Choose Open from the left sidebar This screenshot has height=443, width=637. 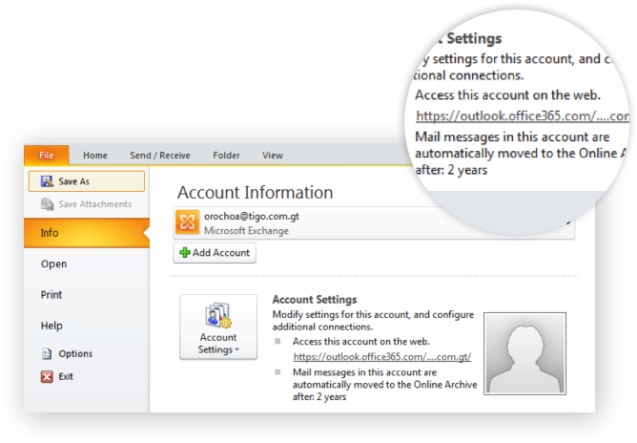coord(54,264)
